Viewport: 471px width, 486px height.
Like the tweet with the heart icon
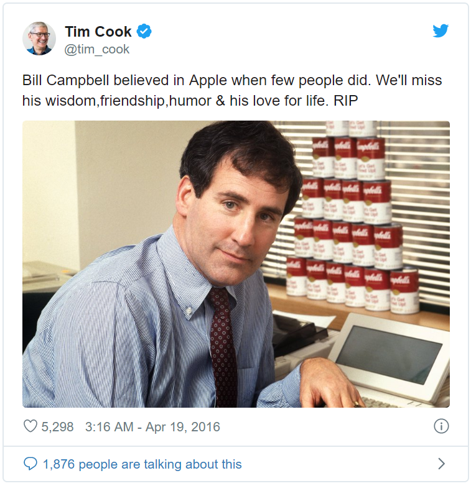(30, 426)
